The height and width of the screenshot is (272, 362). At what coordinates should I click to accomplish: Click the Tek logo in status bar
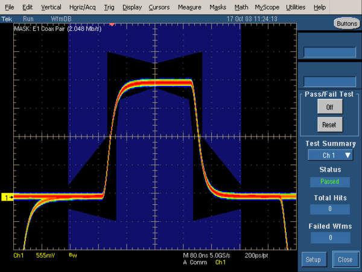pos(7,18)
